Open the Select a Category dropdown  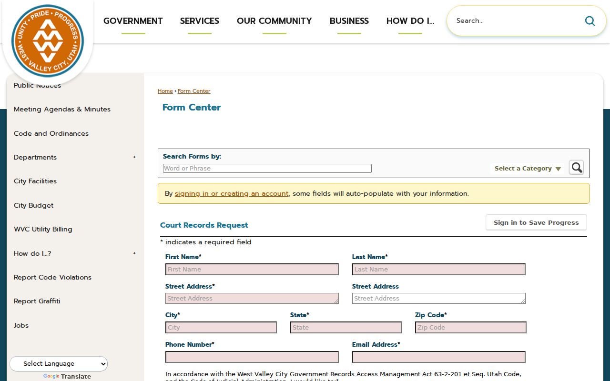pyautogui.click(x=527, y=169)
